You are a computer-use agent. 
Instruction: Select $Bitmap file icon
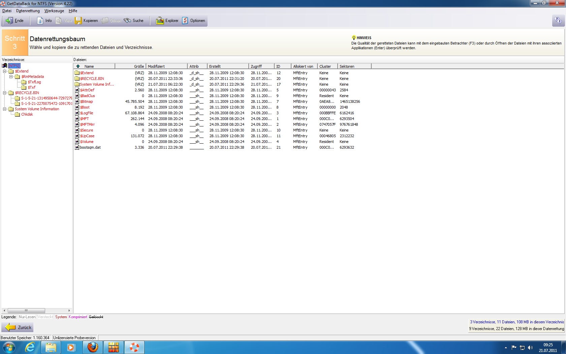tap(77, 101)
